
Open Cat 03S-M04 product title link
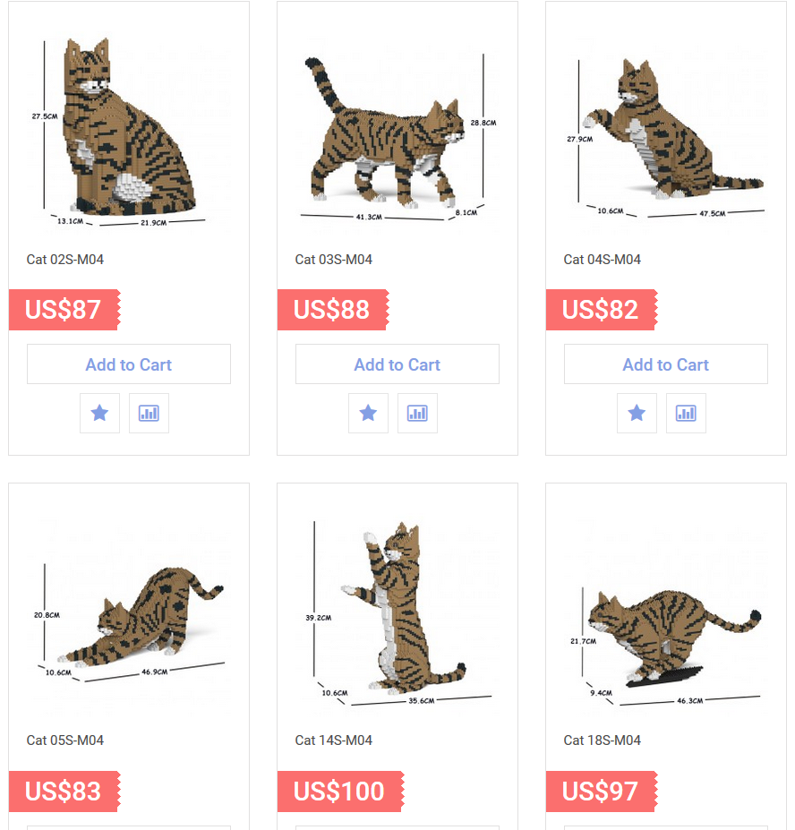tap(333, 260)
